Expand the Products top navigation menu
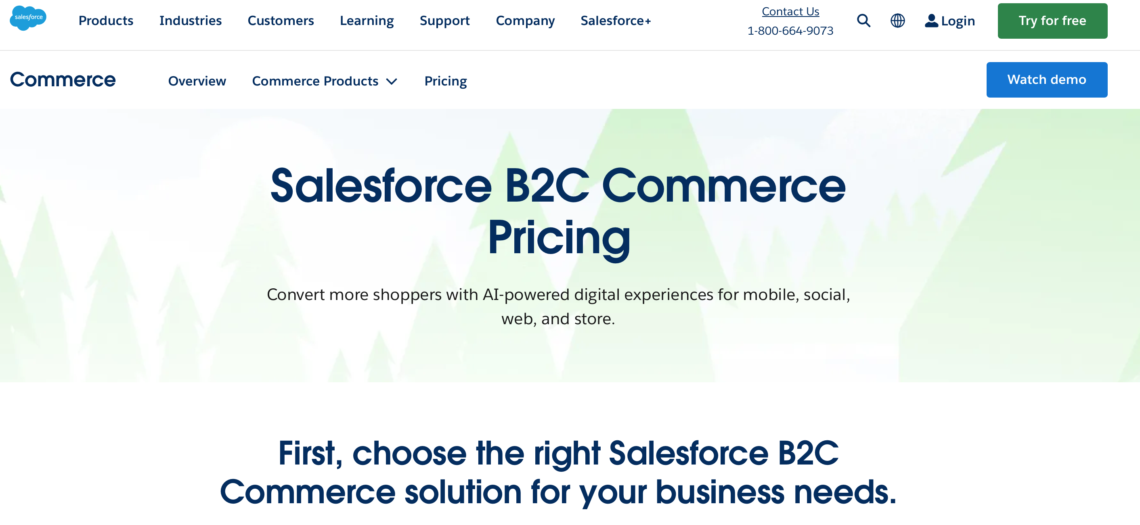The height and width of the screenshot is (525, 1140). coord(105,20)
